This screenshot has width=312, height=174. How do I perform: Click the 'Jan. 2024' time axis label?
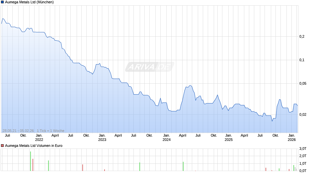[x=167, y=138]
